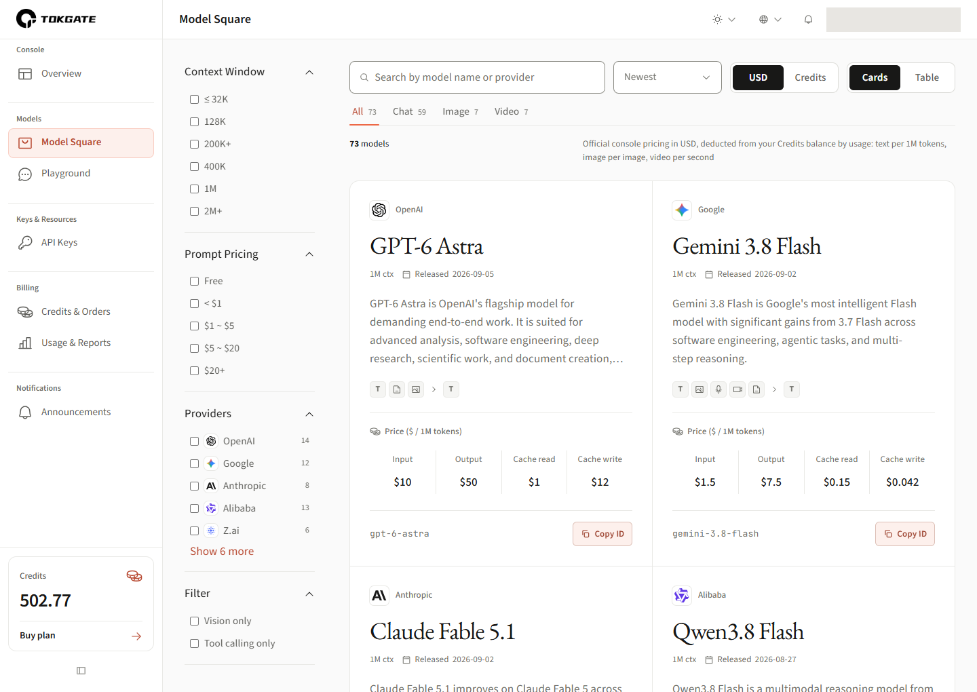The image size is (977, 692).
Task: Click the Anthropic logo on the Claude Fable 5.1 card
Action: coord(379,596)
